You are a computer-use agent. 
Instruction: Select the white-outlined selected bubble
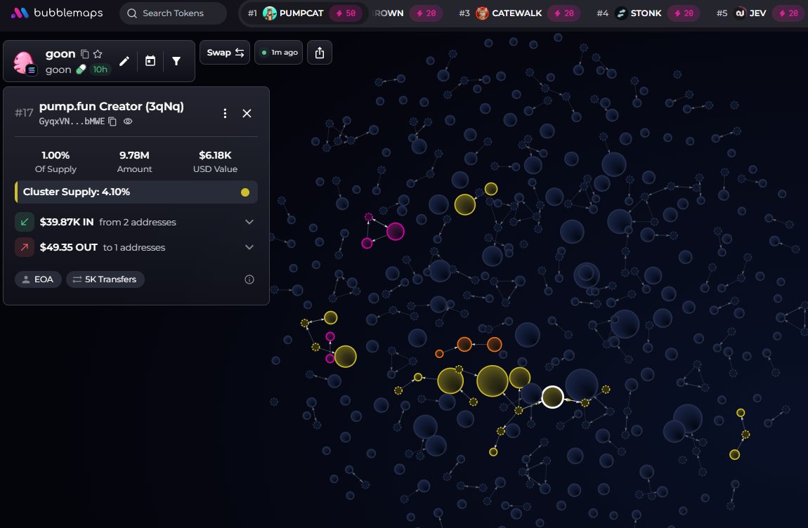click(552, 397)
